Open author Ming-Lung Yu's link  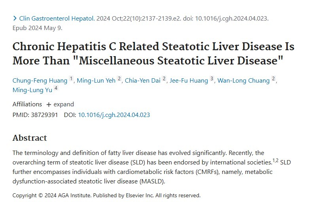tap(32, 90)
